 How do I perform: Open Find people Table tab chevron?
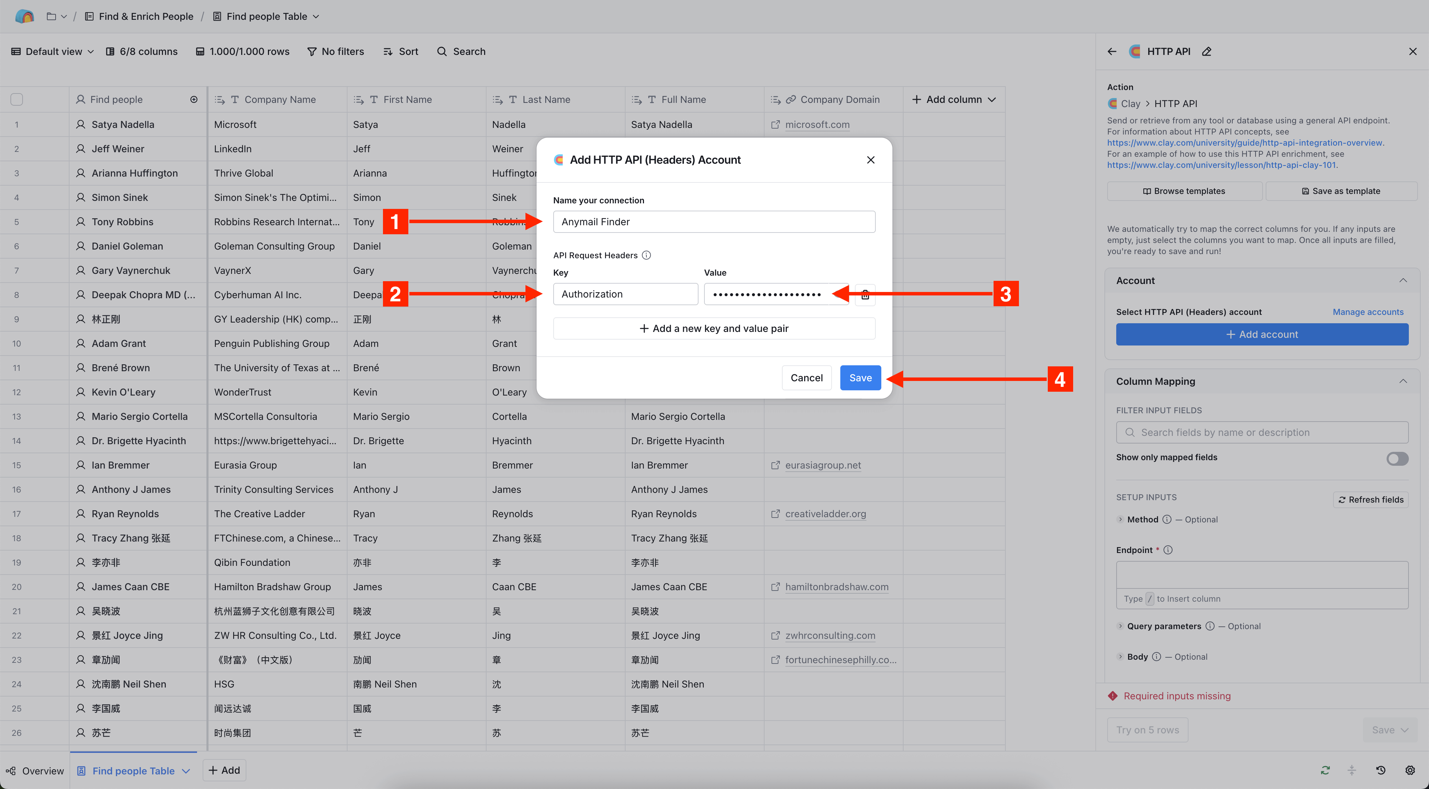point(186,771)
